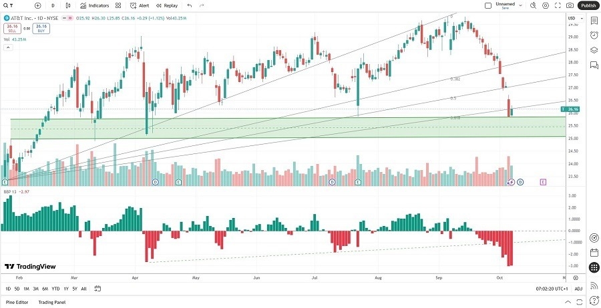This screenshot has height=308, width=601.
Task: Open chart settings gear
Action: [546, 5]
